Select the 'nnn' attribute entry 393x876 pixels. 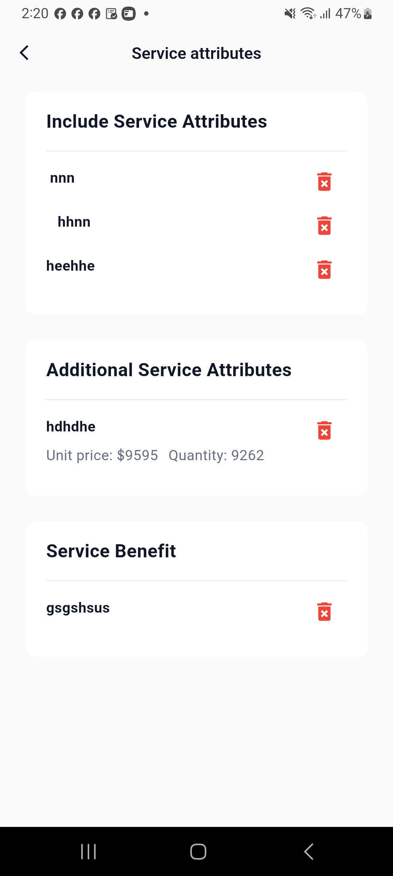62,178
